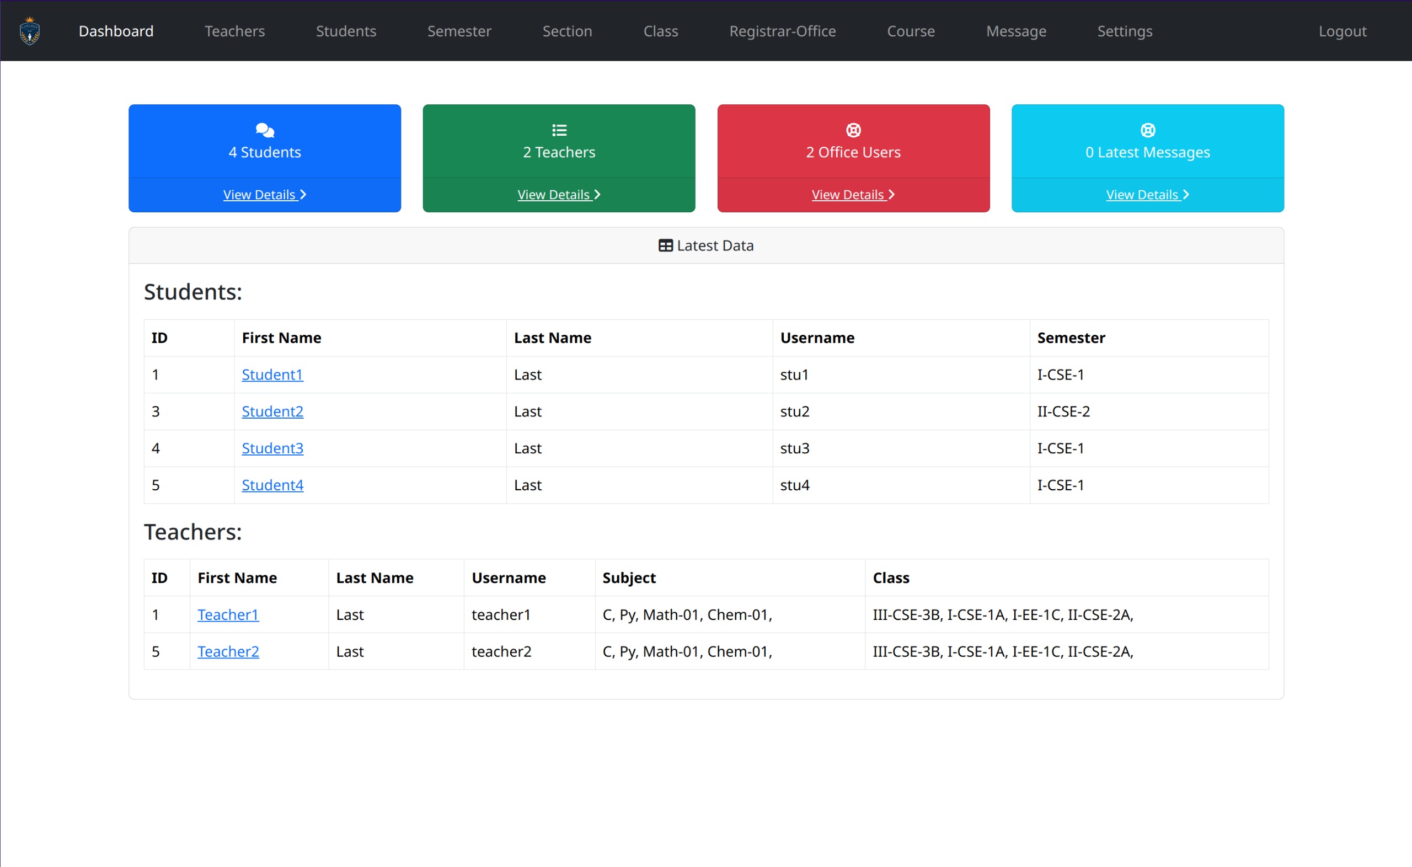Click the lifebuoy icon on Latest Messages card

[1147, 130]
